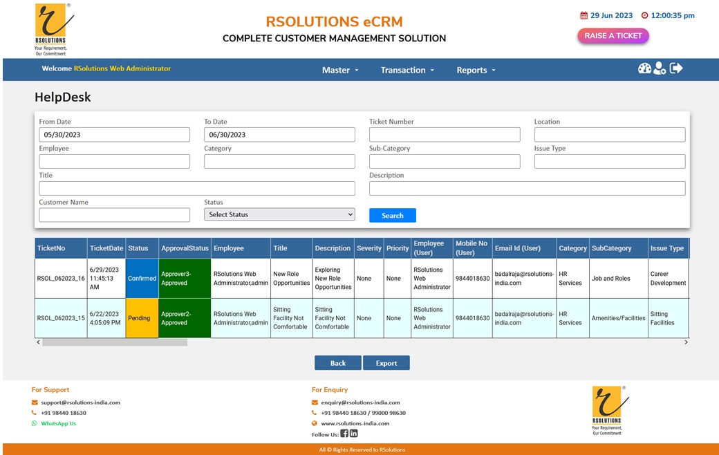The width and height of the screenshot is (719, 455).
Task: Expand the Reports menu
Action: [x=476, y=70]
